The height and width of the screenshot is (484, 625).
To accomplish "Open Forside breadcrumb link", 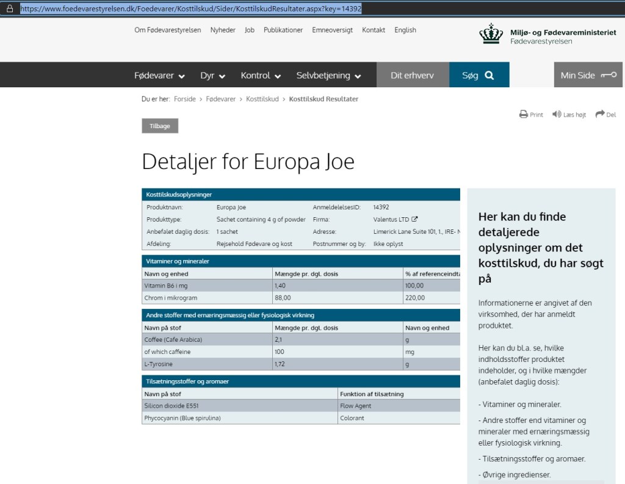I will pyautogui.click(x=185, y=99).
